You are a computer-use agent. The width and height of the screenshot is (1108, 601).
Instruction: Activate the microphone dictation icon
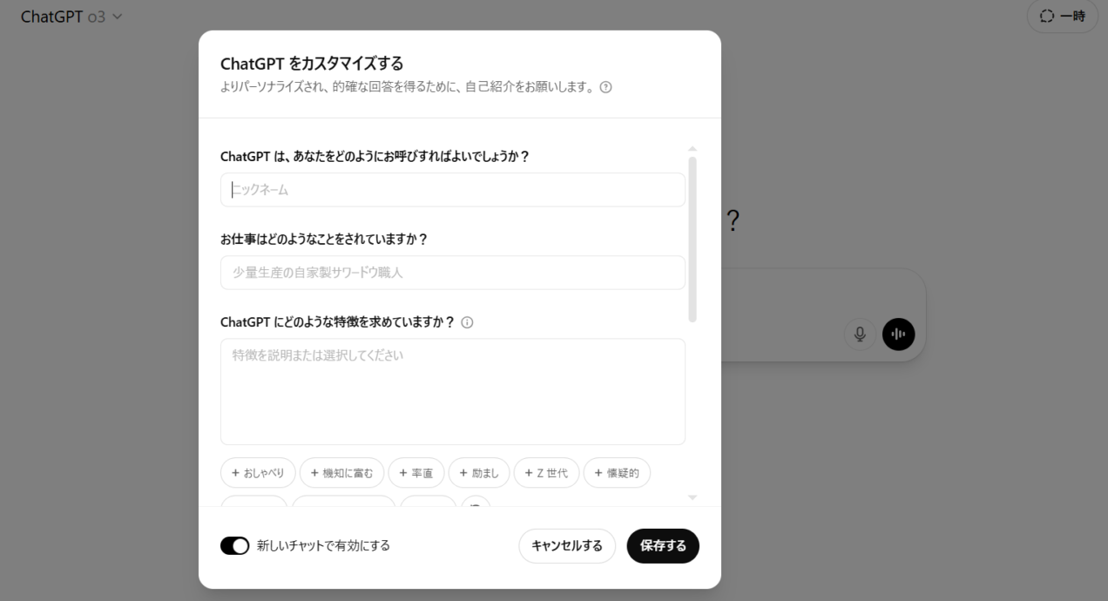(x=860, y=334)
